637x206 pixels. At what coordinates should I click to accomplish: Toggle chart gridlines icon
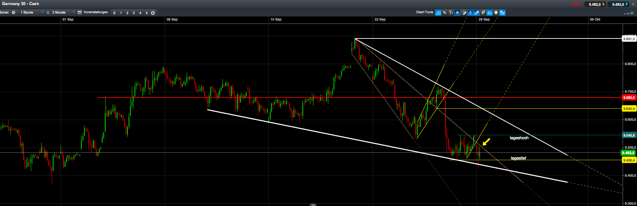[x=457, y=12]
